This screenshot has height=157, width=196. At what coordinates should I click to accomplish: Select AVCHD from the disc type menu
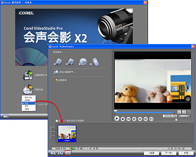[29, 100]
